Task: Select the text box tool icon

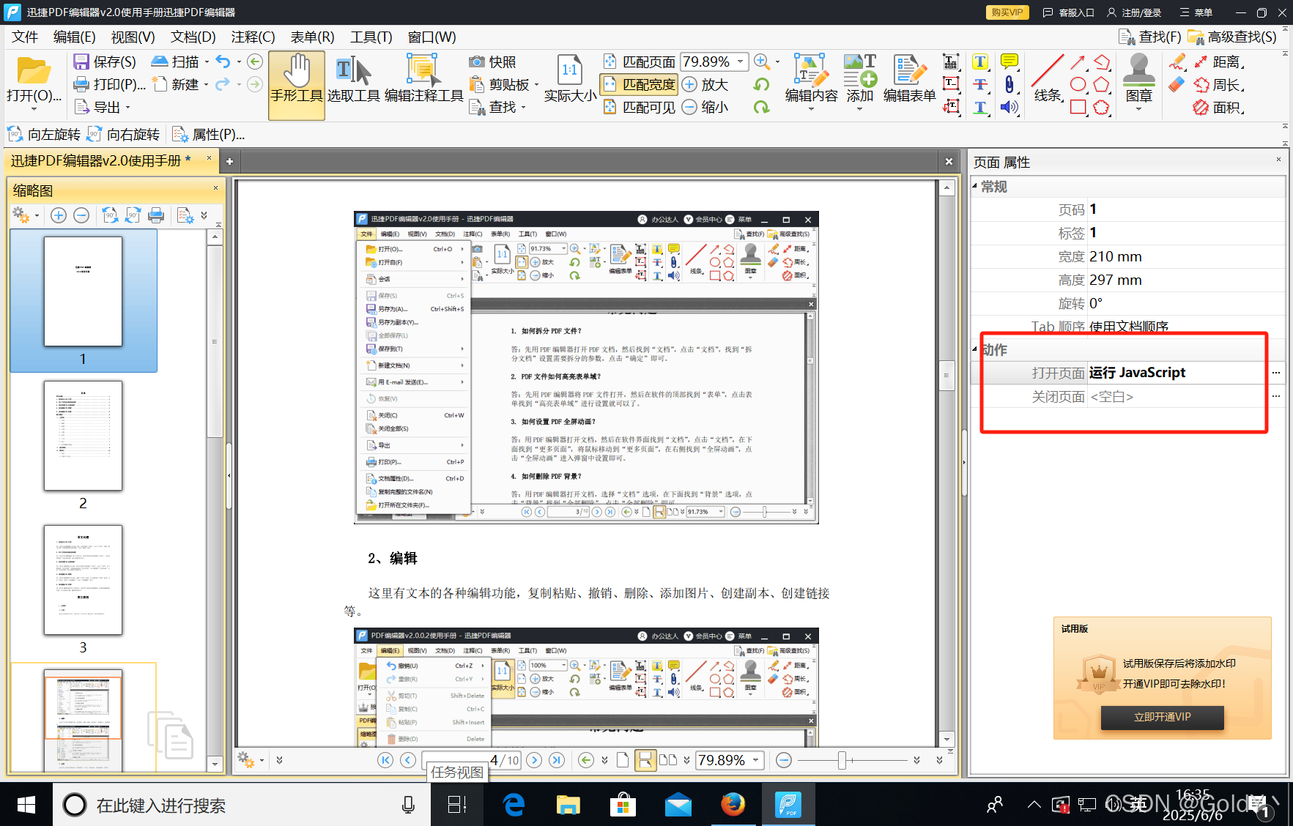Action: click(951, 85)
